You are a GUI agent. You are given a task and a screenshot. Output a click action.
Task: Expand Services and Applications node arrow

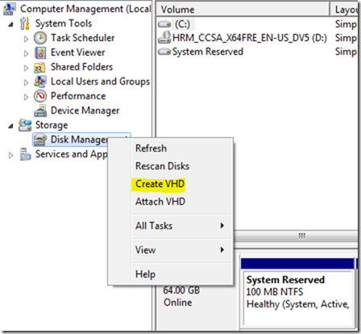tap(10, 155)
